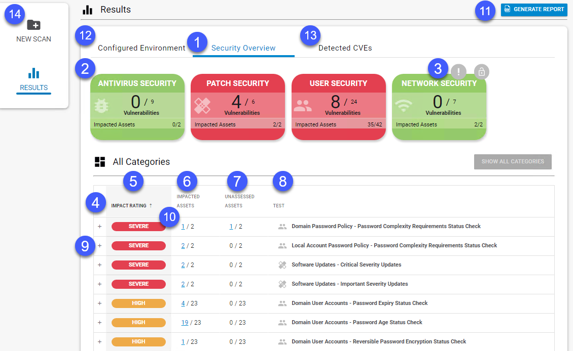Click SEVERE badge on Domain Password Policy row
Viewport: 573px width, 351px height.
[x=138, y=227]
